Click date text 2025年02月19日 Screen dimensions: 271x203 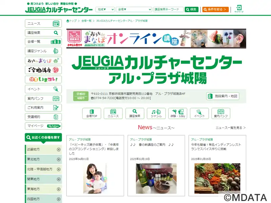click(140, 159)
